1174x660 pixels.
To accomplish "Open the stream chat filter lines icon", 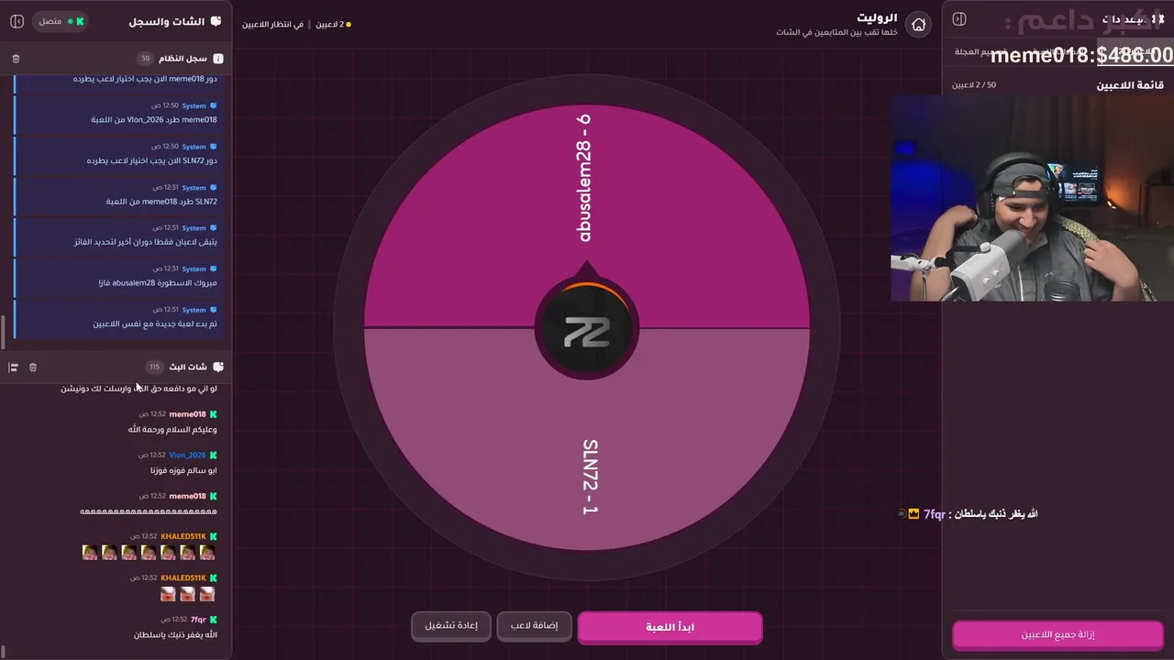I will [14, 368].
